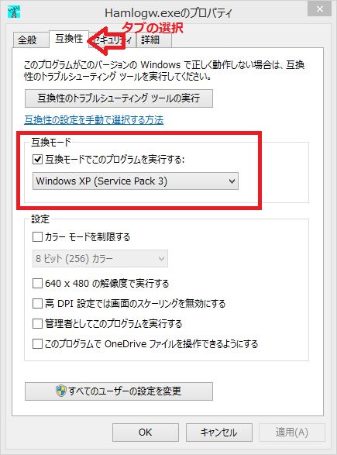Click 互換性のトラブルシューティング ツールの実行 button
The width and height of the screenshot is (337, 455).
pos(119,98)
